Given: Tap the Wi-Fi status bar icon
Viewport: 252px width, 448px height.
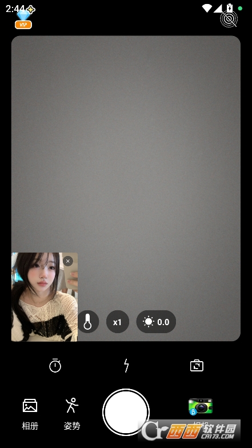Looking at the screenshot, I should pos(207,8).
